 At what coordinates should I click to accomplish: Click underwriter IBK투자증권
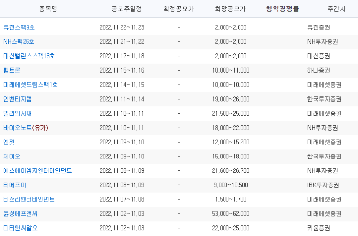pos(323,185)
